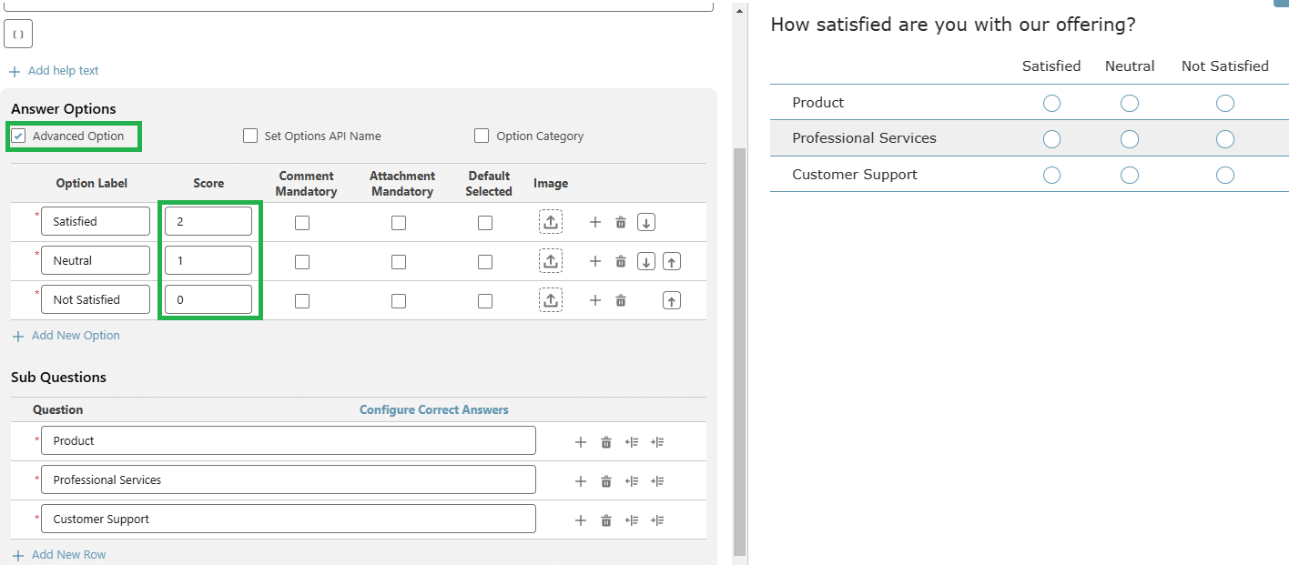Select Satisfied for Product in preview

coord(1051,103)
